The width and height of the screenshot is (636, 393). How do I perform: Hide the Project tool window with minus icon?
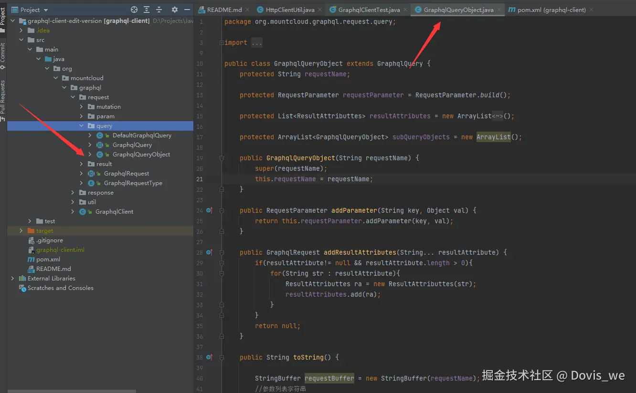point(187,10)
